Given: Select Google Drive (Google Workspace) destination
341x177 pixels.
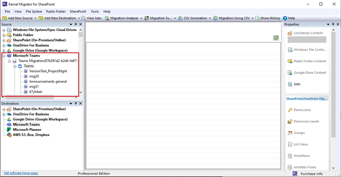Looking at the screenshot, I should click(40, 119).
